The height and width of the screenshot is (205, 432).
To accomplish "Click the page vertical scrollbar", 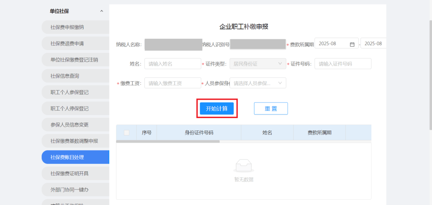I will pos(430,74).
